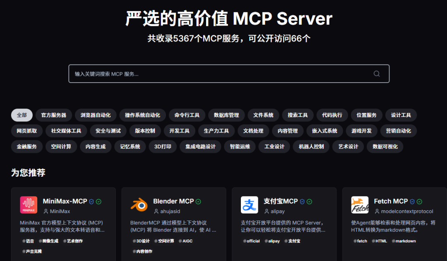Select the 操作系统自动化 category filter
447x261 pixels.
click(x=142, y=115)
